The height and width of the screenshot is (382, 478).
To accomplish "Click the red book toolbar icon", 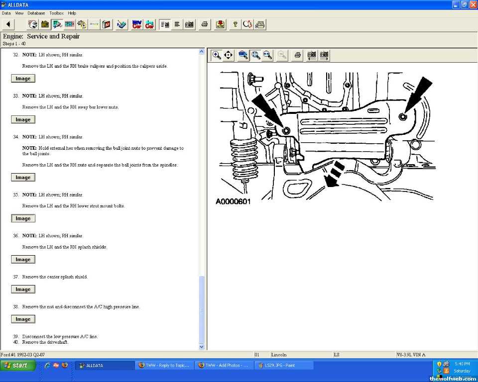I will click(106, 24).
